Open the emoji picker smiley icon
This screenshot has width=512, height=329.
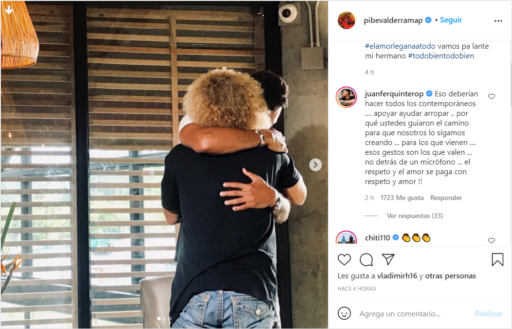344,313
